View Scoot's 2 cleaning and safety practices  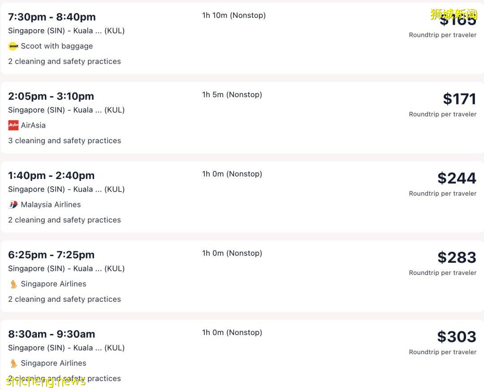65,61
